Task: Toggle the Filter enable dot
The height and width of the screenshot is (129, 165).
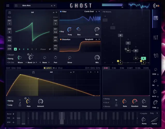Action: [61, 12]
